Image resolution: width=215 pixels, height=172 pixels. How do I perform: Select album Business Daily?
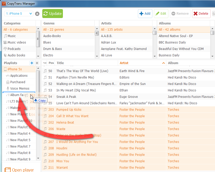[184, 55]
